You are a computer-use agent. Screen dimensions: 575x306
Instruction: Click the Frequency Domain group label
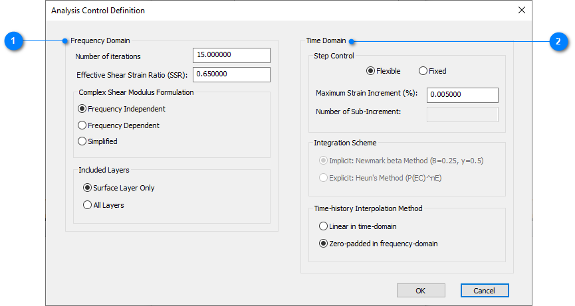100,40
